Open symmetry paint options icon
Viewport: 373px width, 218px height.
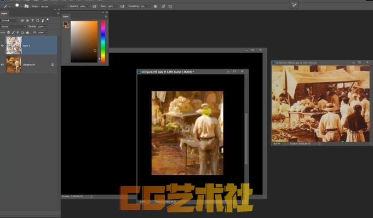point(170,7)
